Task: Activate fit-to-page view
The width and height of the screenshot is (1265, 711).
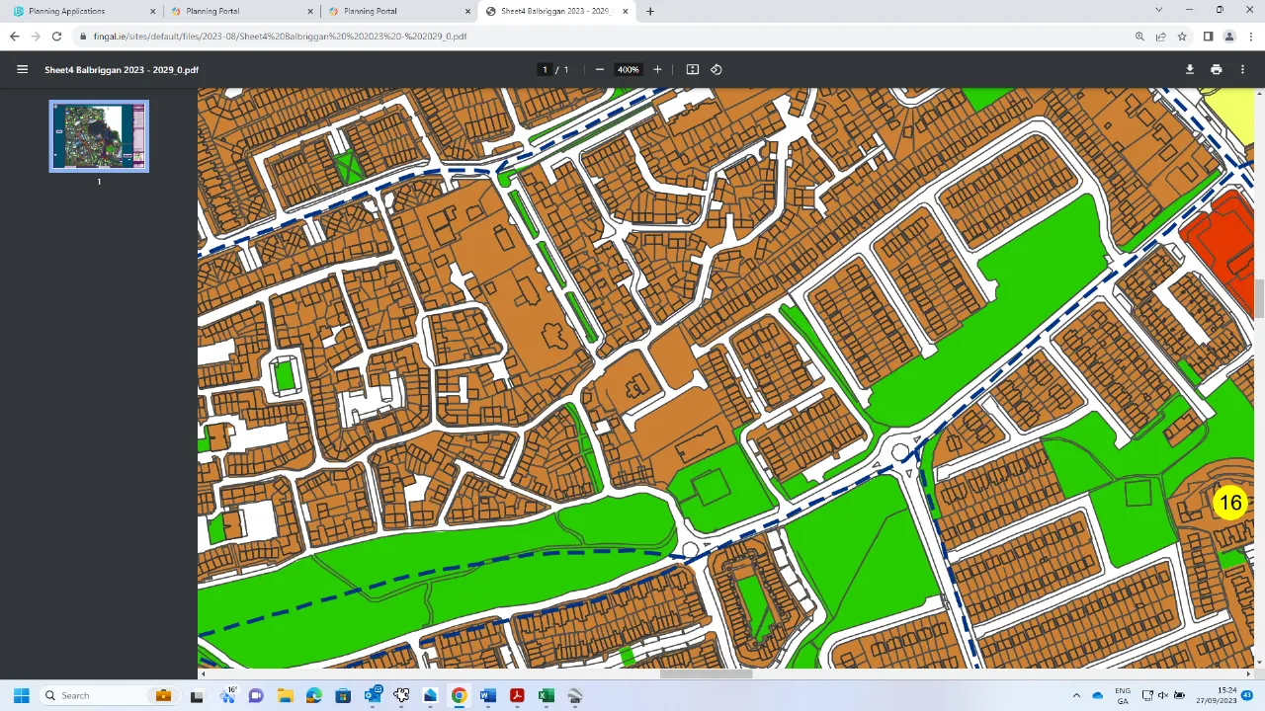Action: 692,69
